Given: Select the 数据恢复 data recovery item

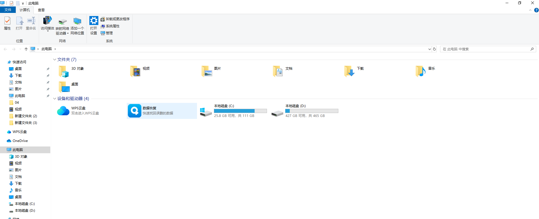Looking at the screenshot, I should pos(135,111).
